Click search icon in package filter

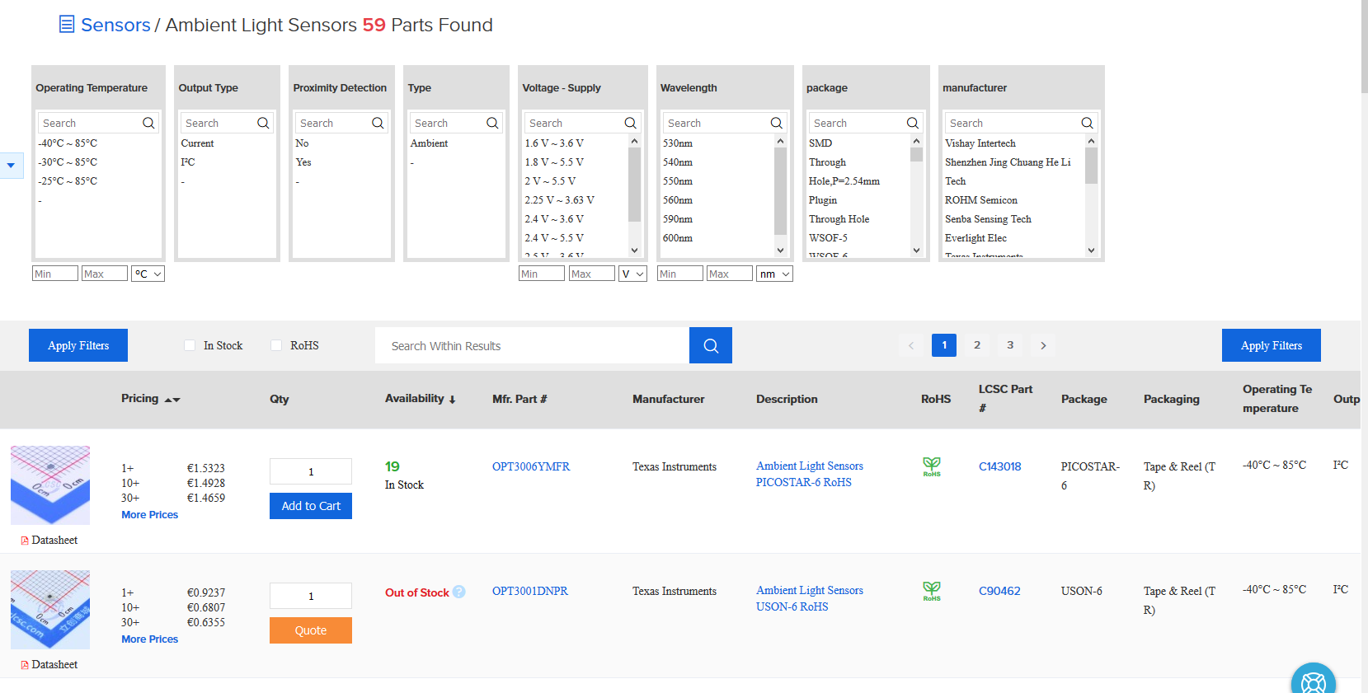click(x=912, y=123)
